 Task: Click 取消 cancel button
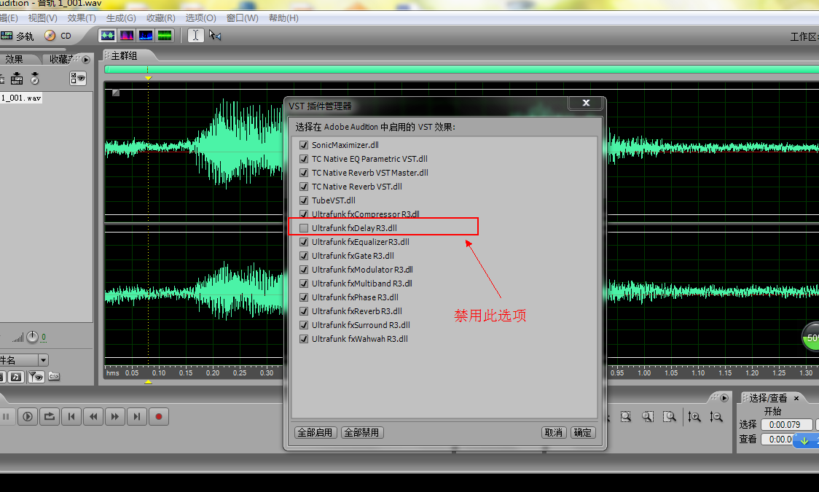click(x=554, y=432)
